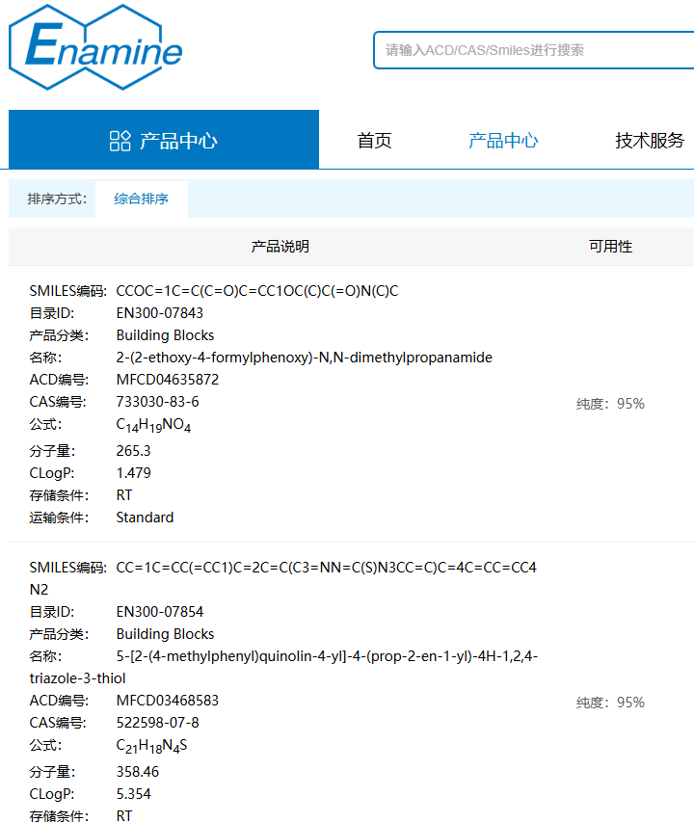Open catalog ID EN300-07843
The height and width of the screenshot is (823, 694).
(x=160, y=313)
